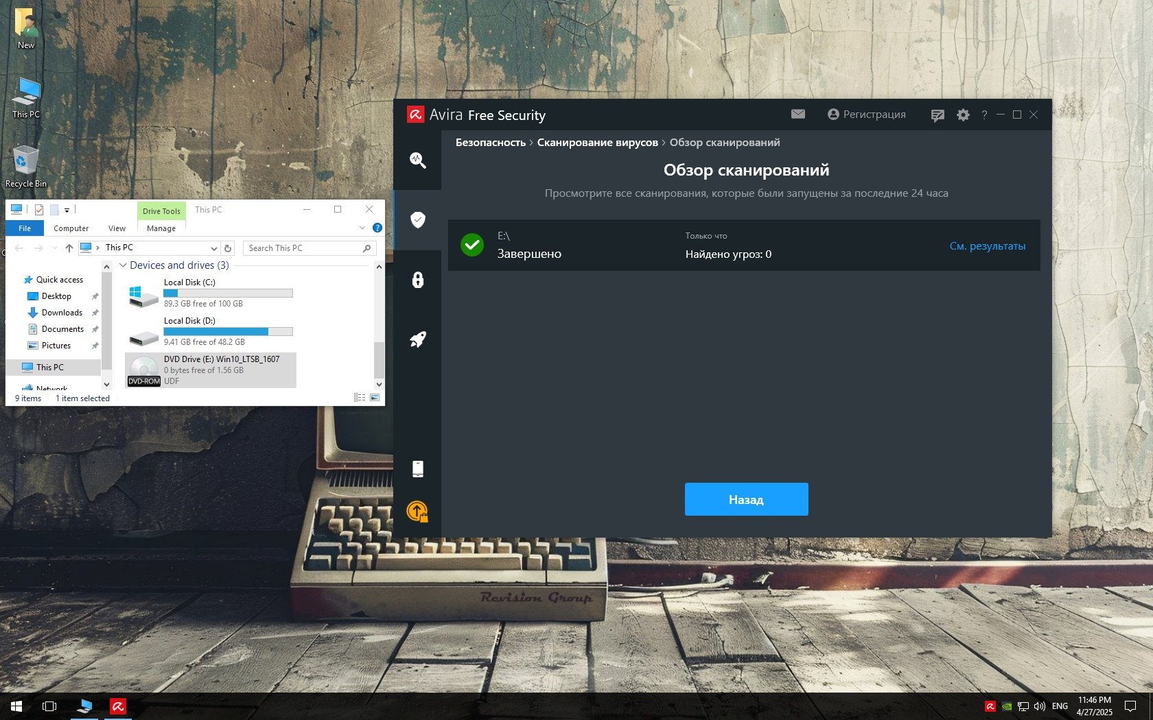Open Avira Status scan magnifier sidebar icon
This screenshot has width=1153, height=720.
click(x=417, y=160)
